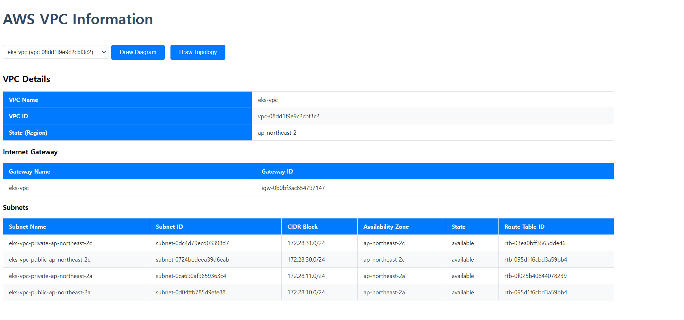Click the CIDR Block column header
Viewport: 684px width, 320px height.
point(320,227)
